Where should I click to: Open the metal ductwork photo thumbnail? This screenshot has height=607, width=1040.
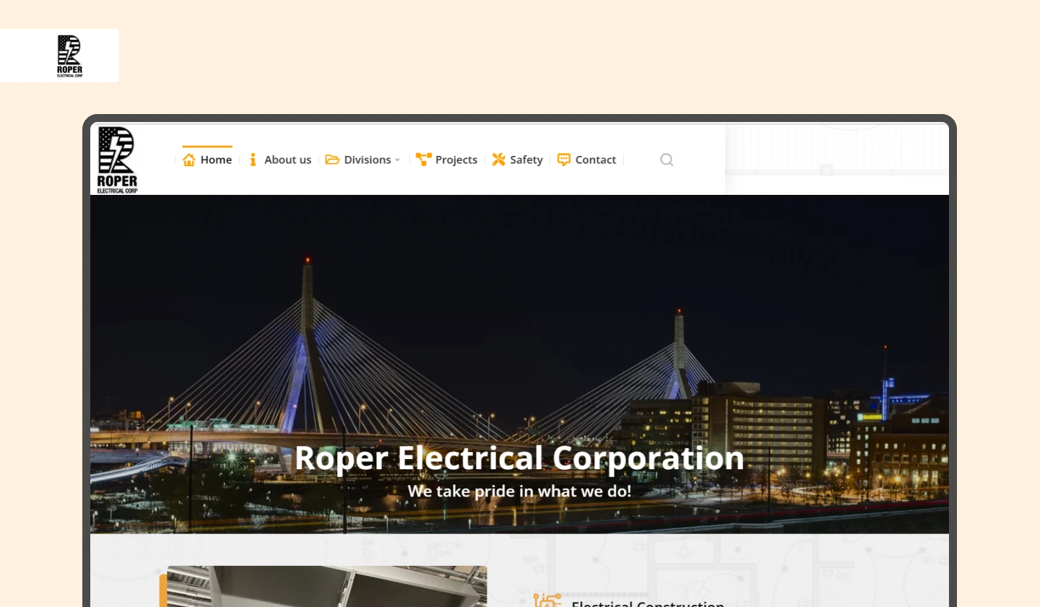click(x=327, y=586)
